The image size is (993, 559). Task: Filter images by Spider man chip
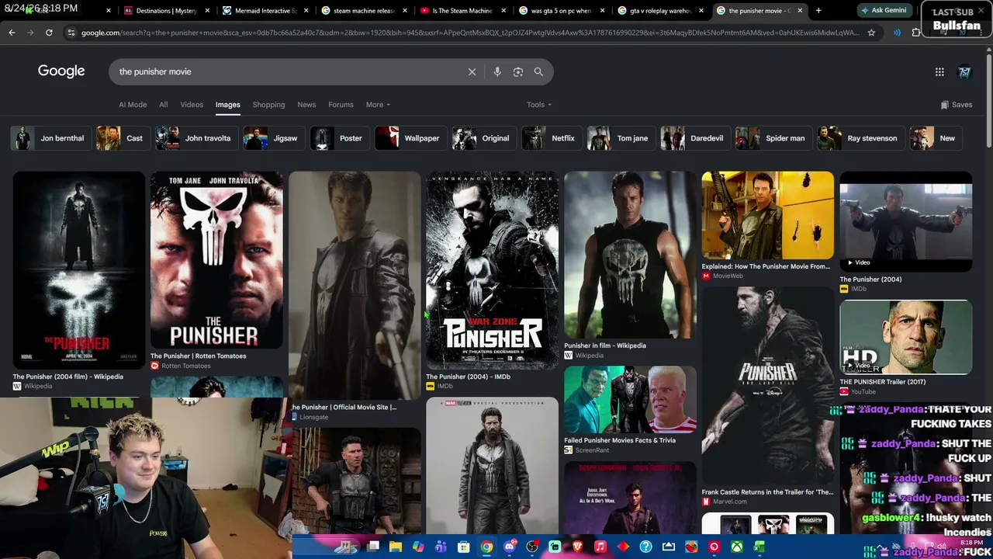772,138
